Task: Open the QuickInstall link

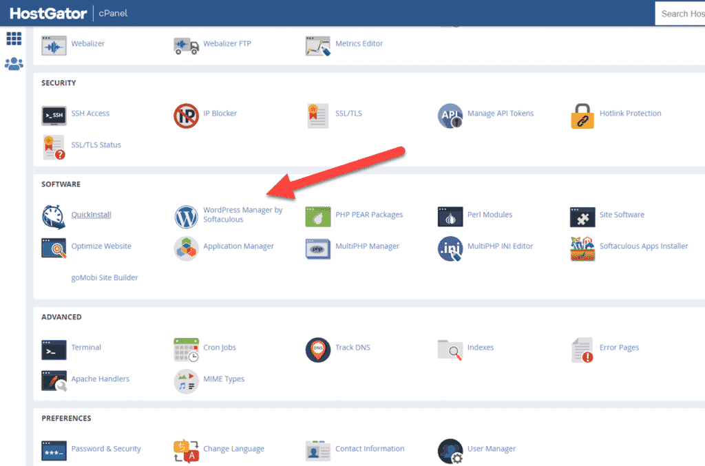Action: pos(92,215)
